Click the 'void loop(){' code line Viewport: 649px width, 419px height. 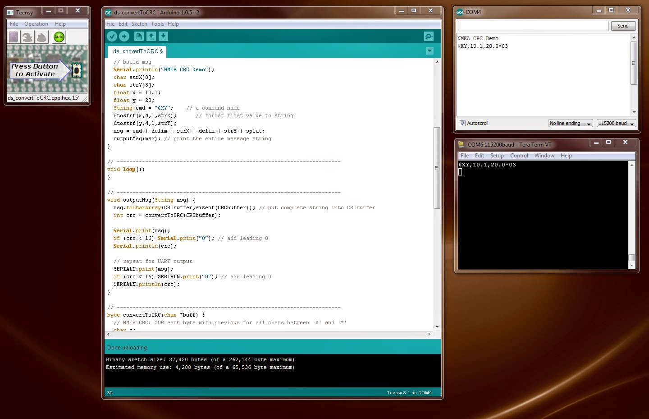[126, 169]
